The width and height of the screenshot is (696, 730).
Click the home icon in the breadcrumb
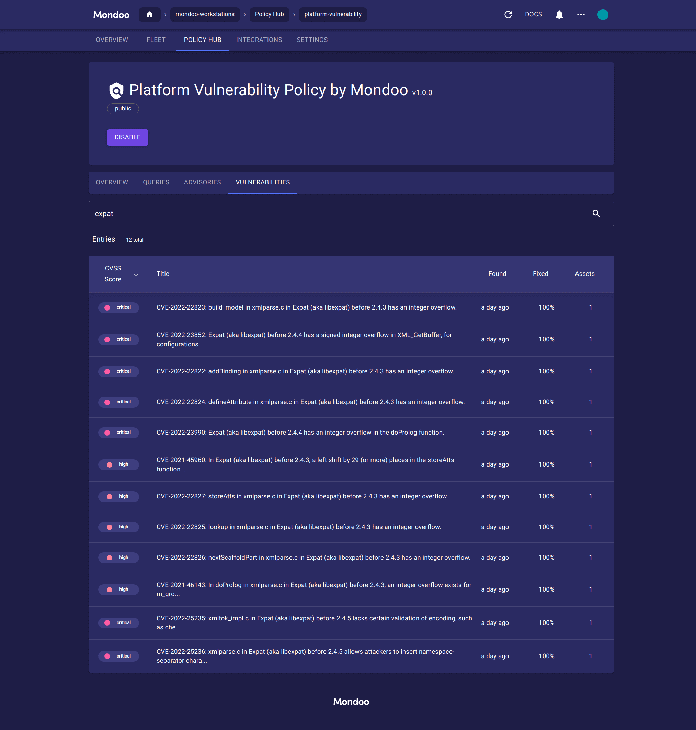(x=149, y=14)
